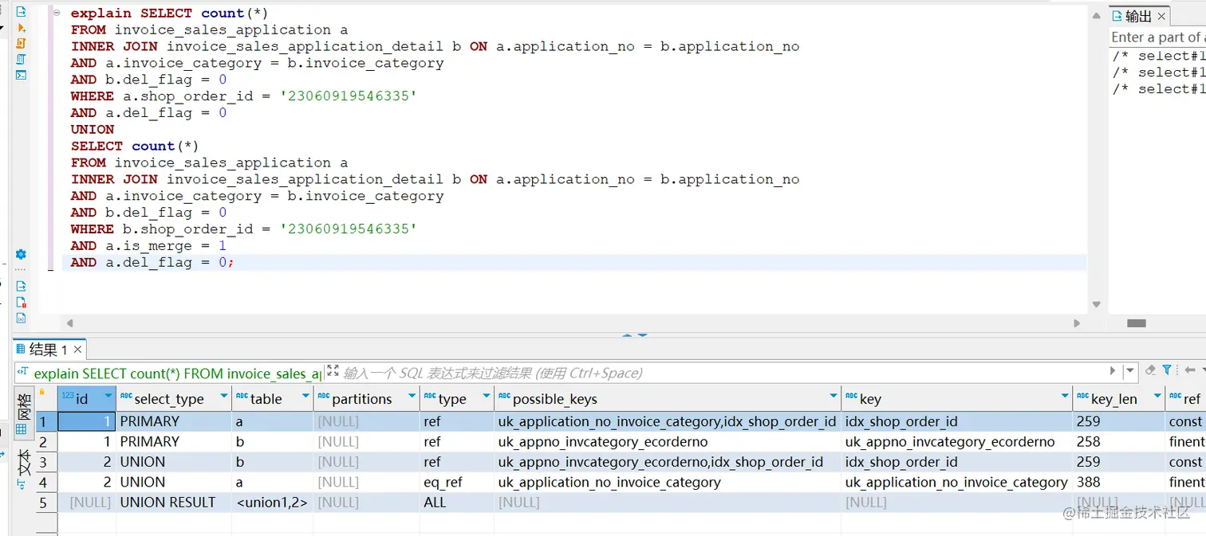Image resolution: width=1206 pixels, height=536 pixels.
Task: Click the record panel toggle icon below 文本
Action: pyautogui.click(x=22, y=484)
